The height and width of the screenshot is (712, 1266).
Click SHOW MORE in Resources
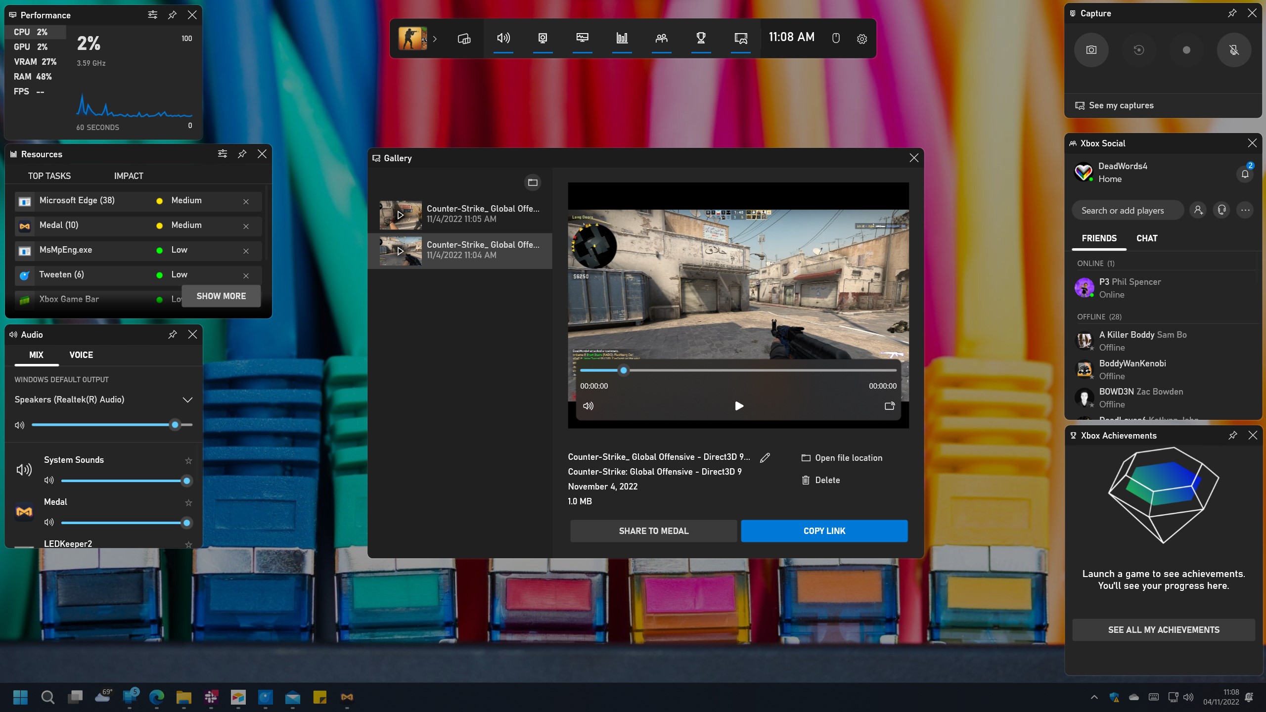coord(221,296)
